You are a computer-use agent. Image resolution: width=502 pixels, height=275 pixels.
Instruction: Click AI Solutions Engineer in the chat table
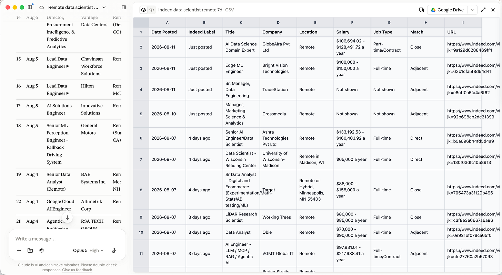pos(59,109)
